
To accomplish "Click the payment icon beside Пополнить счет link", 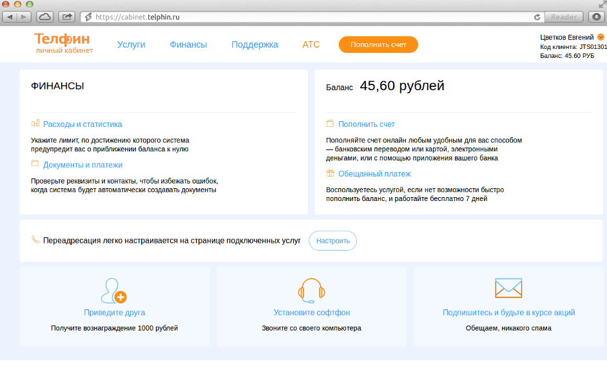I will point(331,124).
